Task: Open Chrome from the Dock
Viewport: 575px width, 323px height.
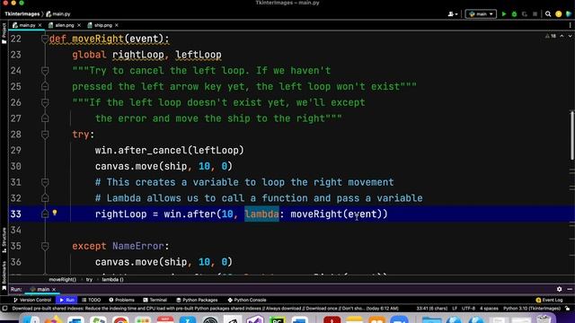Action: (120, 320)
